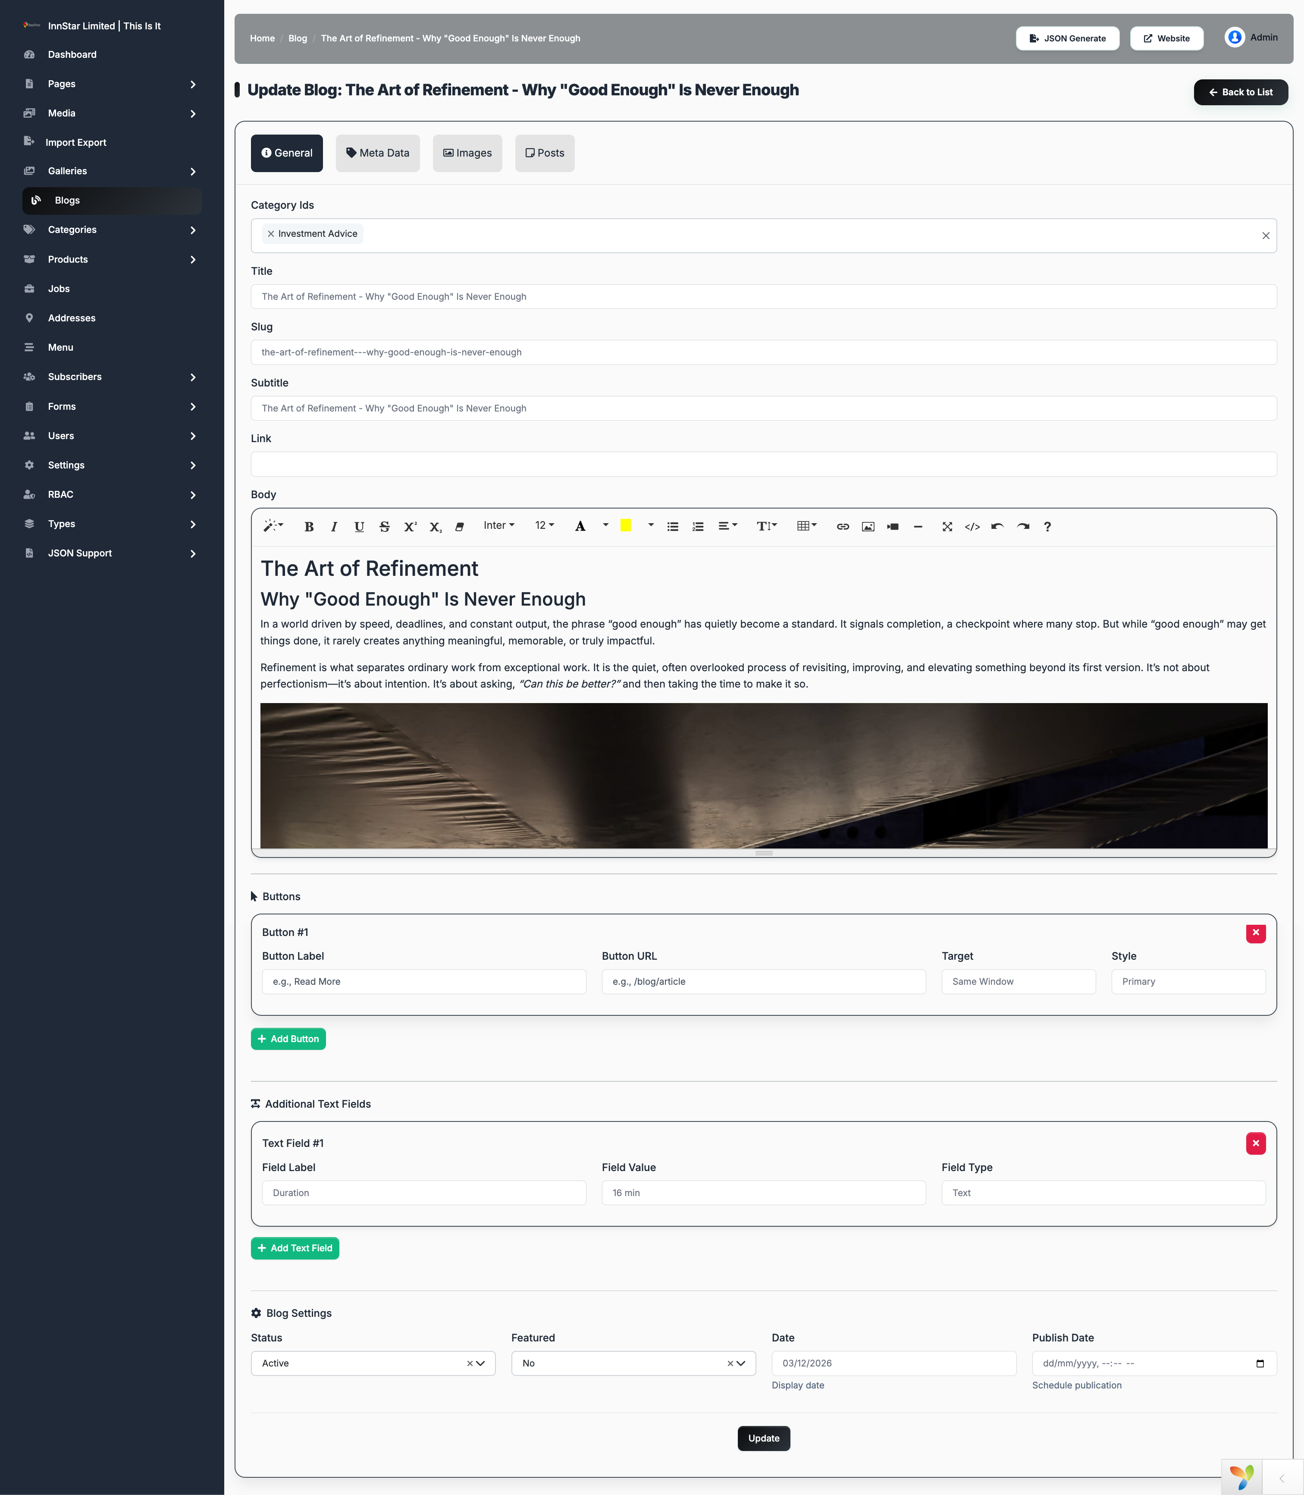Switch to the Posts tab
The width and height of the screenshot is (1304, 1495).
coord(545,153)
